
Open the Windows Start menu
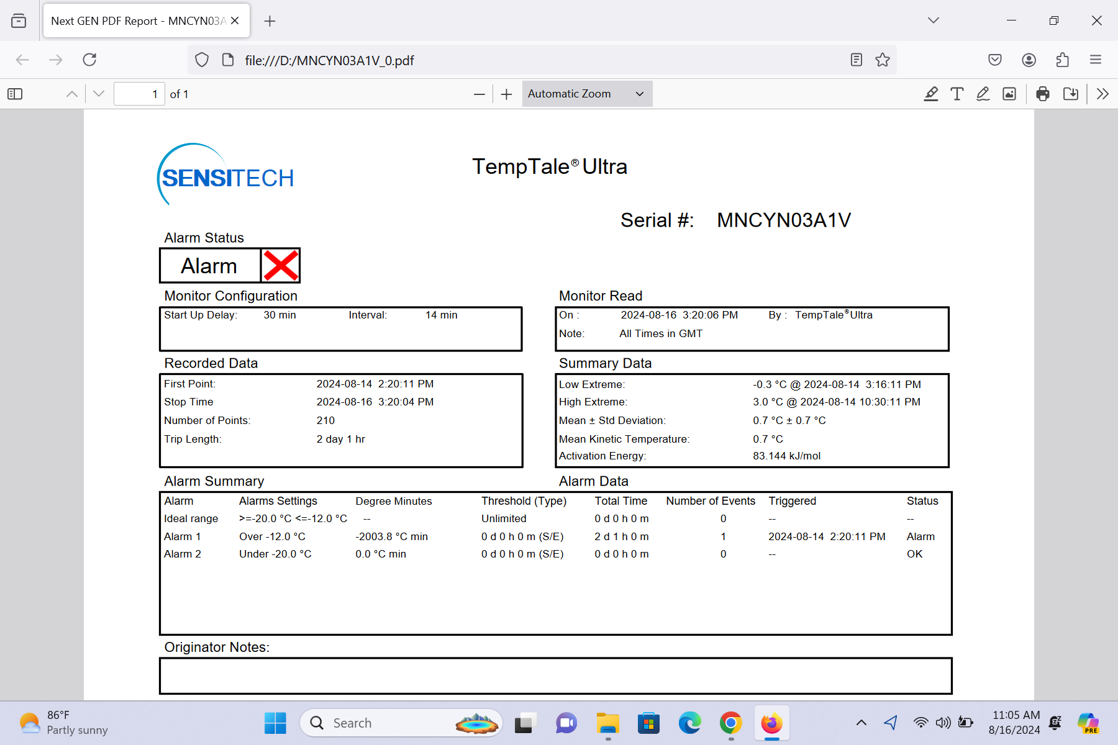coord(275,723)
